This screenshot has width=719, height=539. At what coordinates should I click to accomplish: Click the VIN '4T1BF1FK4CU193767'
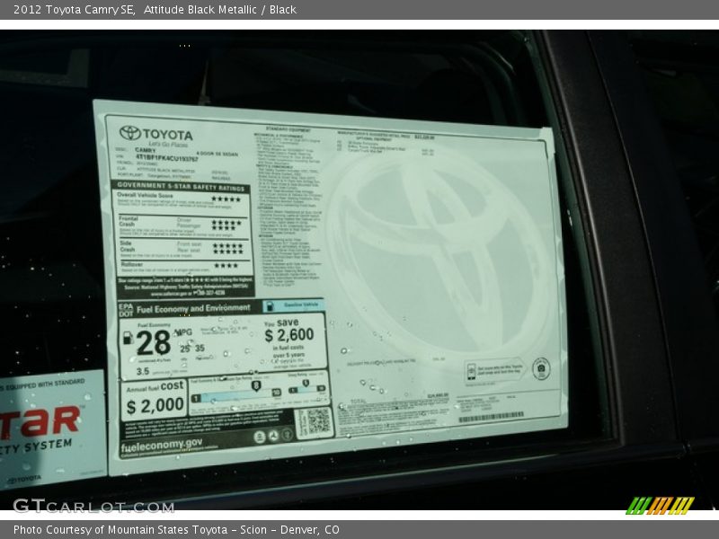pos(166,158)
